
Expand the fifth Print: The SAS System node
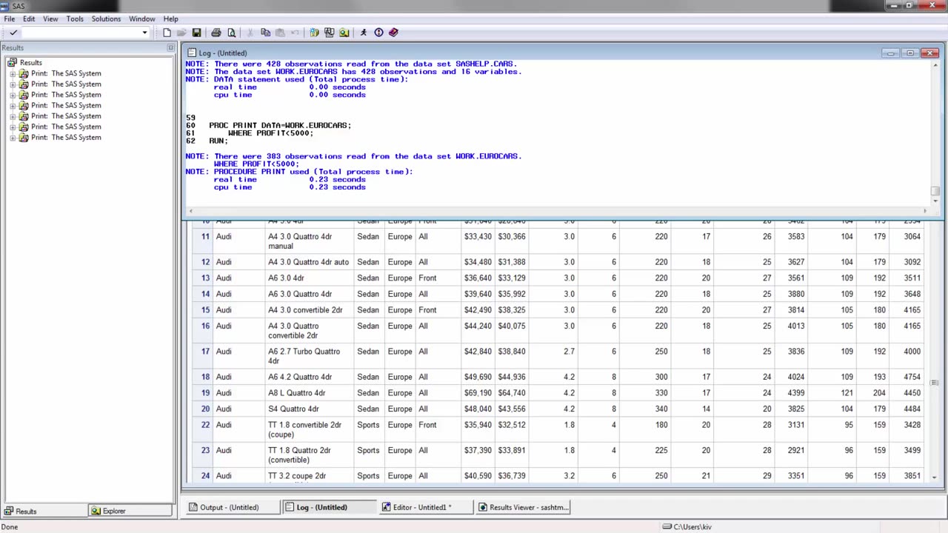pos(13,116)
